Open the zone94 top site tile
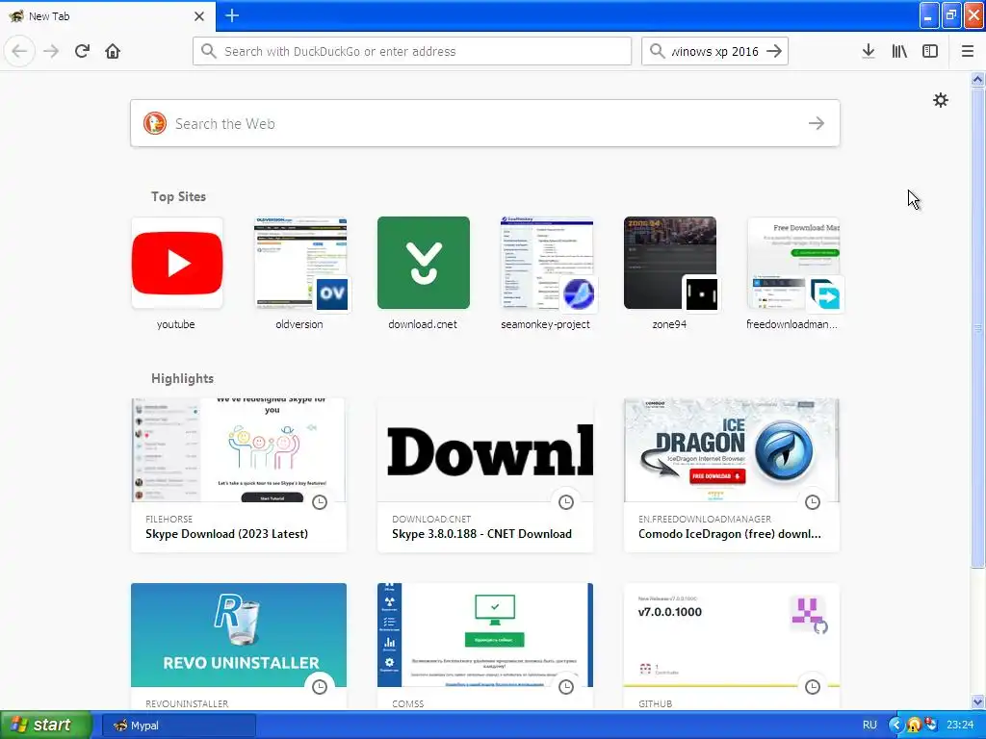The image size is (986, 739). [670, 263]
